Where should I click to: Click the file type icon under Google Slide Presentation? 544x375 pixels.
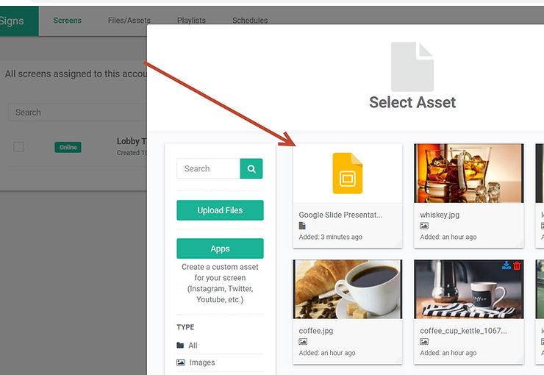click(x=302, y=226)
